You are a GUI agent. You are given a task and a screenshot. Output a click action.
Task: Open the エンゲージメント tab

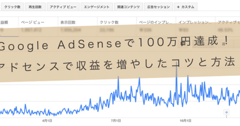[x=97, y=7]
